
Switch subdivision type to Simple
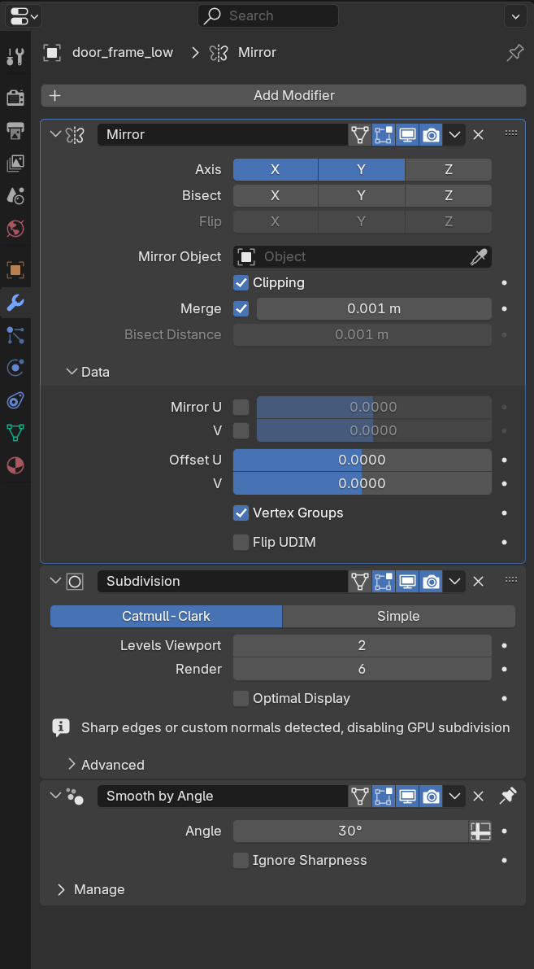pyautogui.click(x=398, y=617)
